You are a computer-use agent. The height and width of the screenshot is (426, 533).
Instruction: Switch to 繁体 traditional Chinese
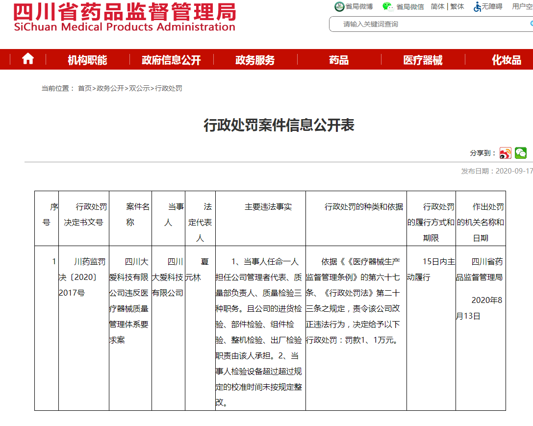point(457,6)
